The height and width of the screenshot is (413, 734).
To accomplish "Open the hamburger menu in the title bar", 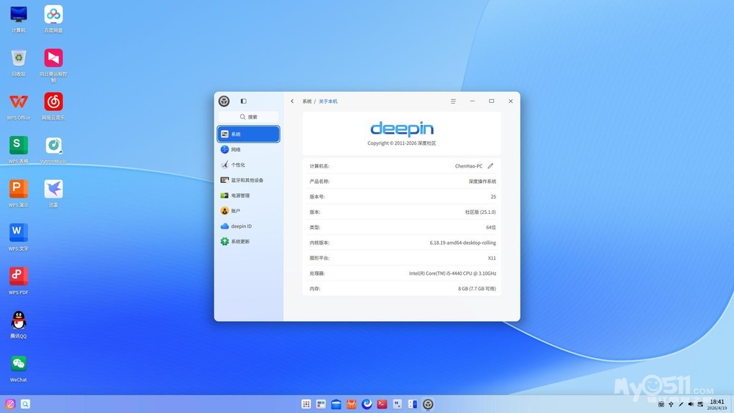I will coord(453,101).
